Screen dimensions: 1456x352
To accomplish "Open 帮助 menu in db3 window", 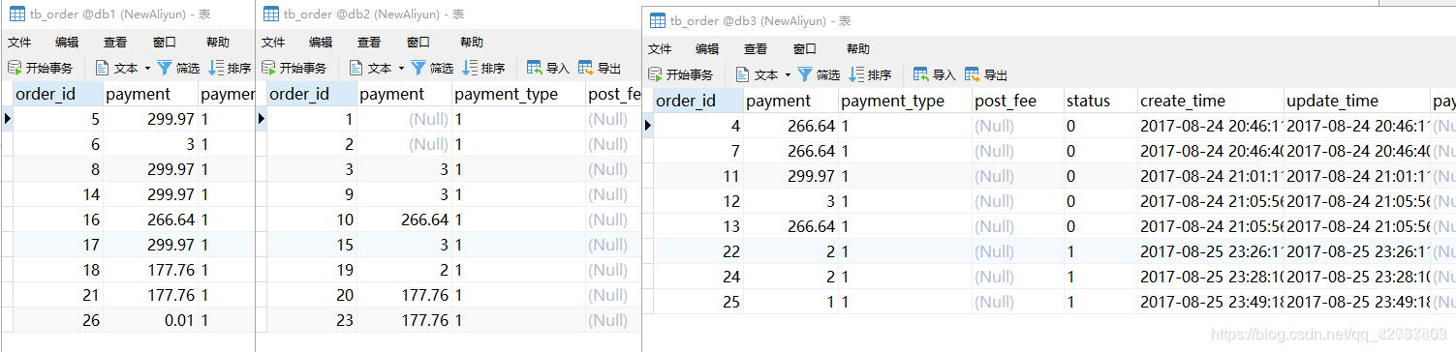I will click(858, 48).
